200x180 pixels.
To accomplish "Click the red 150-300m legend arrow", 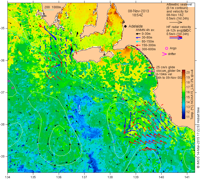I will point(138,45).
